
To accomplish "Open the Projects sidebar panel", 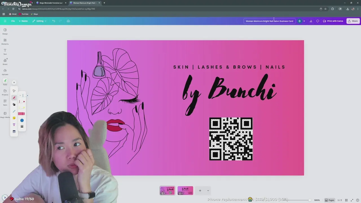I will click(x=5, y=92).
